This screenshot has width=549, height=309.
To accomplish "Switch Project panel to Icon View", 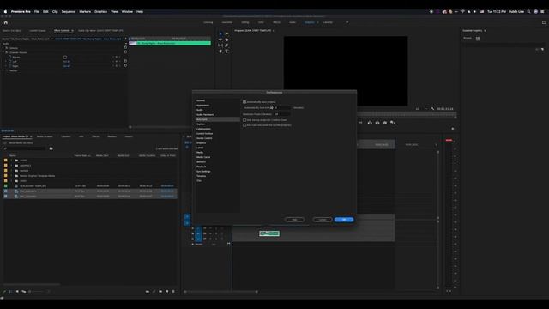I will (x=17, y=291).
